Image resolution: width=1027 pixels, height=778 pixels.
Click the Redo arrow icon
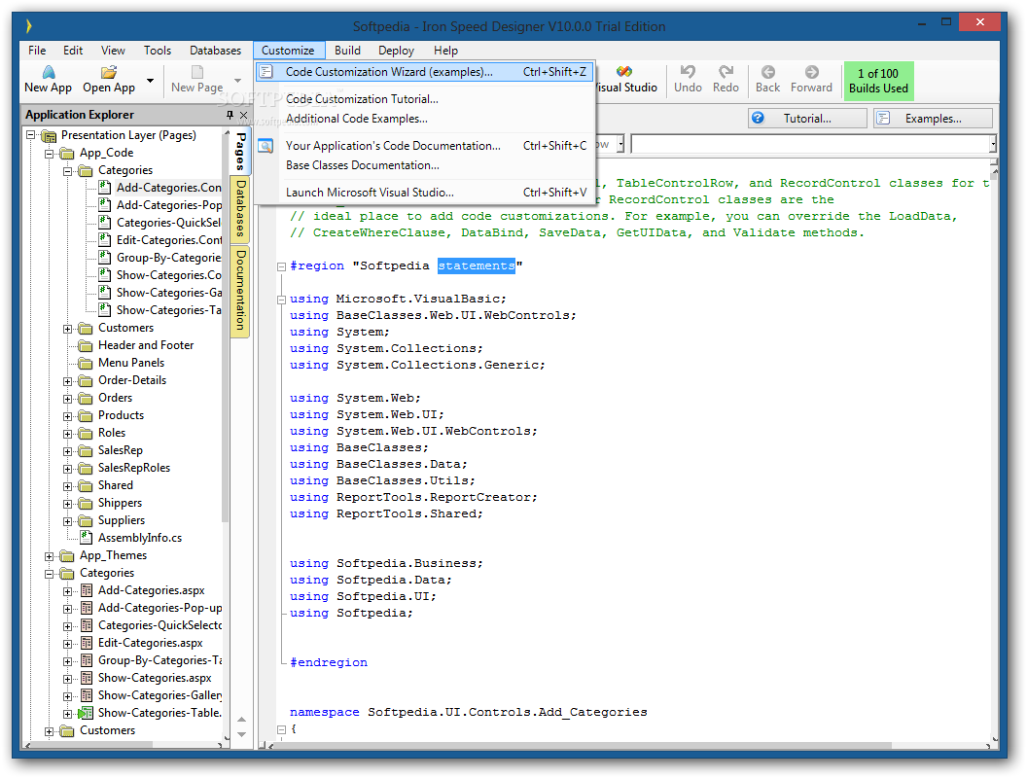(x=726, y=71)
